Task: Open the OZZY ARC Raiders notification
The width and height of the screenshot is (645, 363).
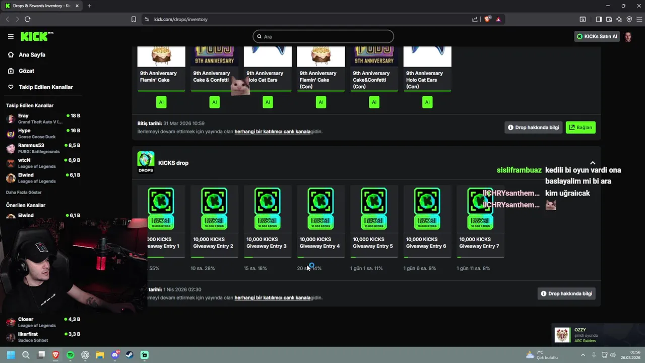Action: coord(597,335)
